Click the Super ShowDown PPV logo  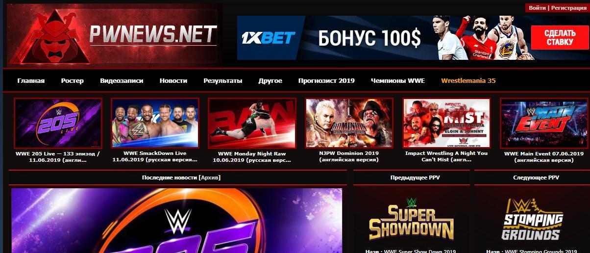point(411,219)
